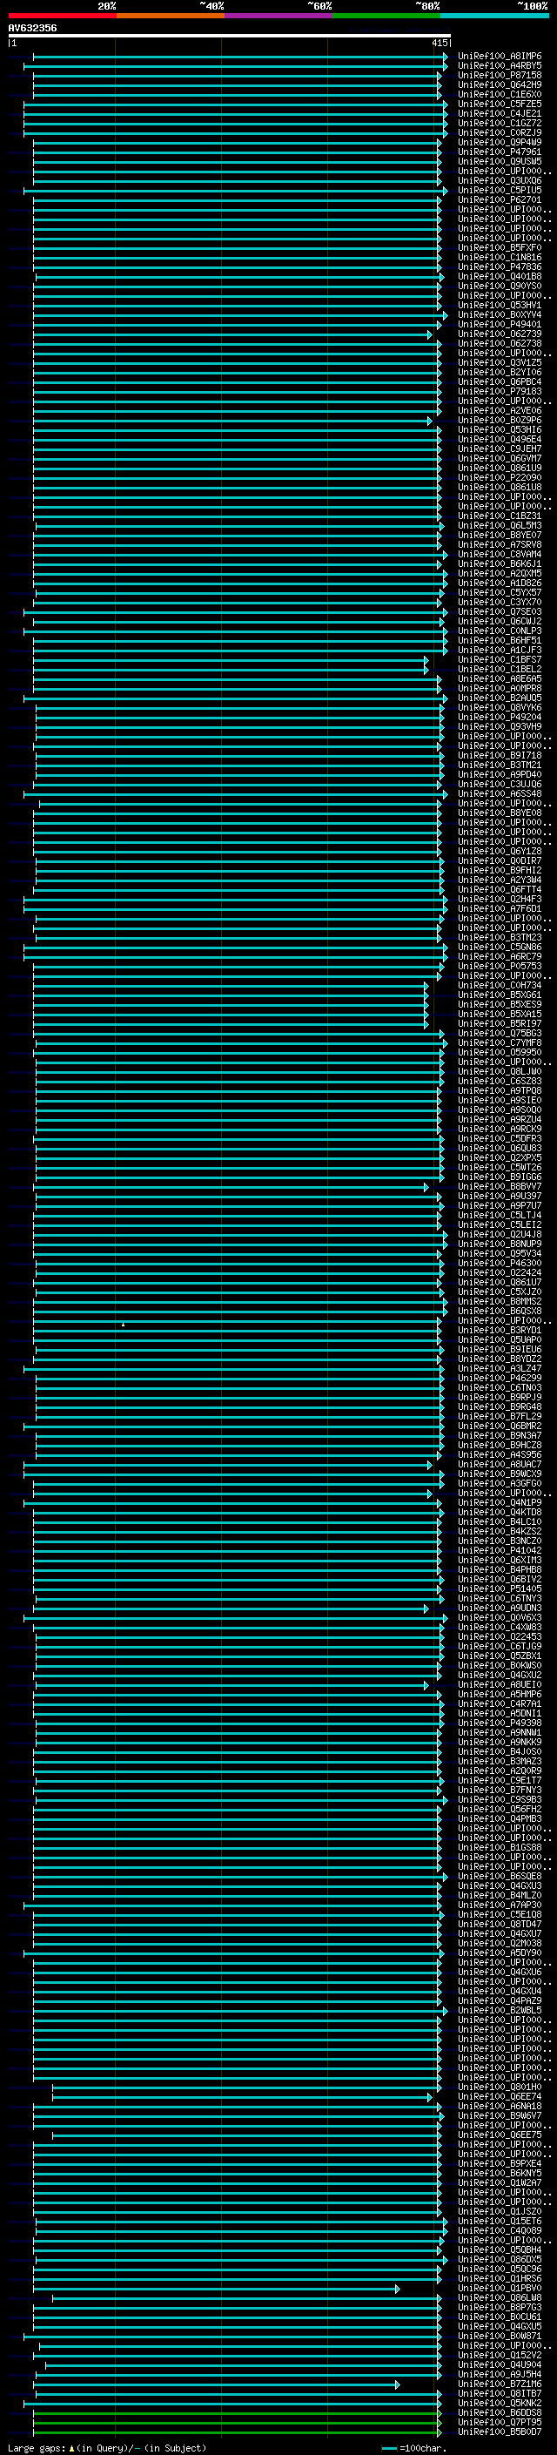Click the UniRef100_C7YMF8 label
The height and width of the screenshot is (2455, 557).
click(499, 1042)
